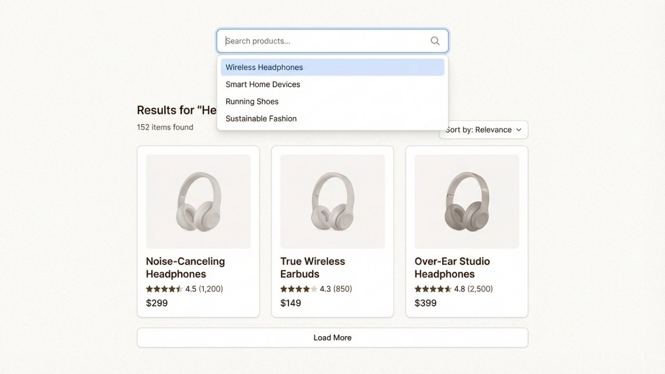Click the magnifying glass search icon
This screenshot has width=665, height=374.
click(x=435, y=41)
